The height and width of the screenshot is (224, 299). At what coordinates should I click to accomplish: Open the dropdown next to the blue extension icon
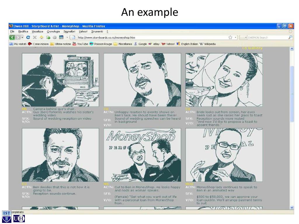click(67, 37)
